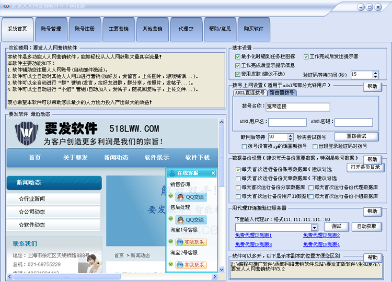
Task: Click the 重拨测试 button
Action: (356, 136)
